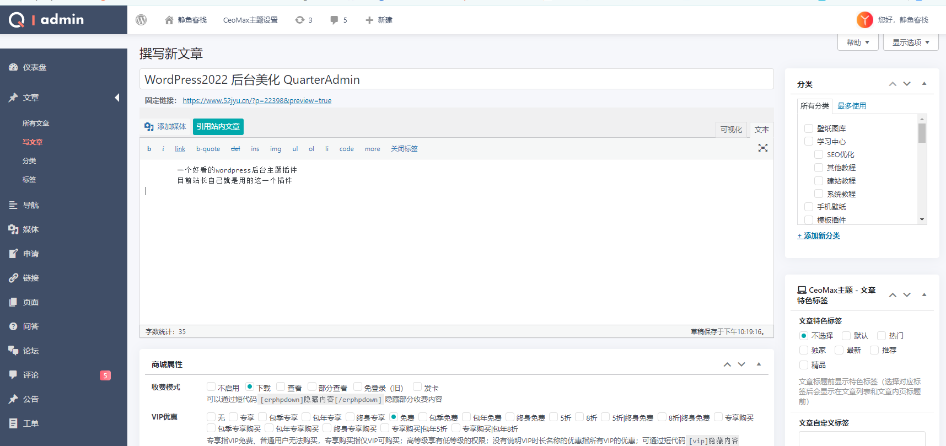Image resolution: width=946 pixels, height=446 pixels.
Task: Open the updates icon showing 3
Action: (300, 20)
